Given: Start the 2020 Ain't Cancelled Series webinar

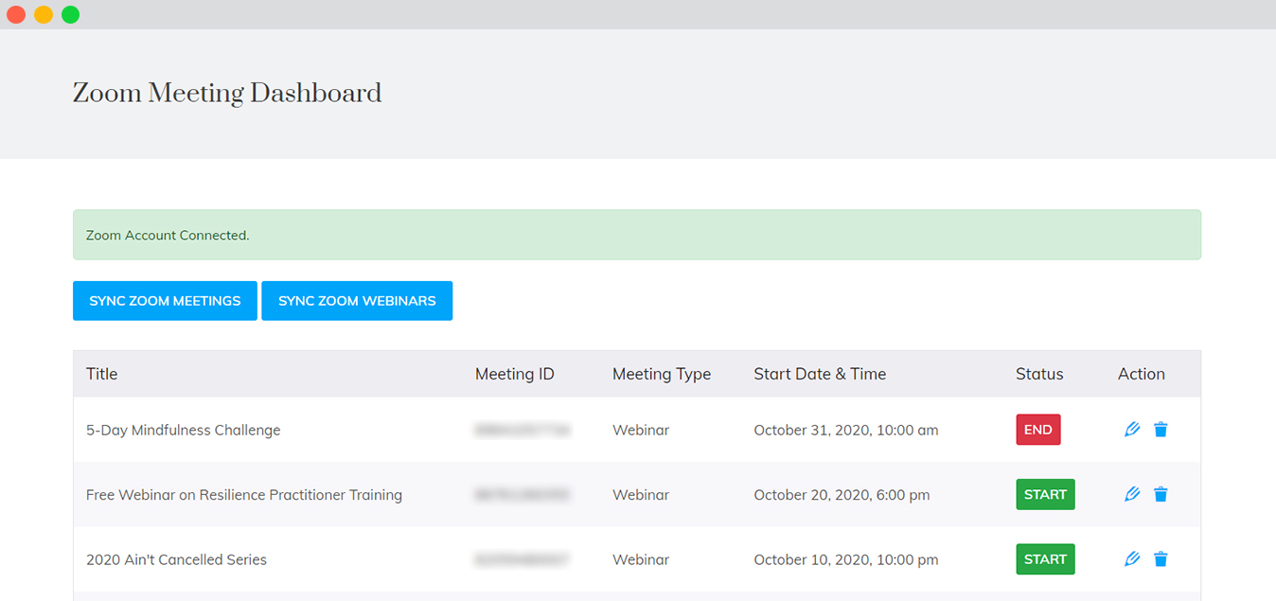Looking at the screenshot, I should pyautogui.click(x=1045, y=559).
